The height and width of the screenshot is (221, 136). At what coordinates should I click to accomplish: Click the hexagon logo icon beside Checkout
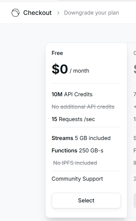click(x=15, y=13)
